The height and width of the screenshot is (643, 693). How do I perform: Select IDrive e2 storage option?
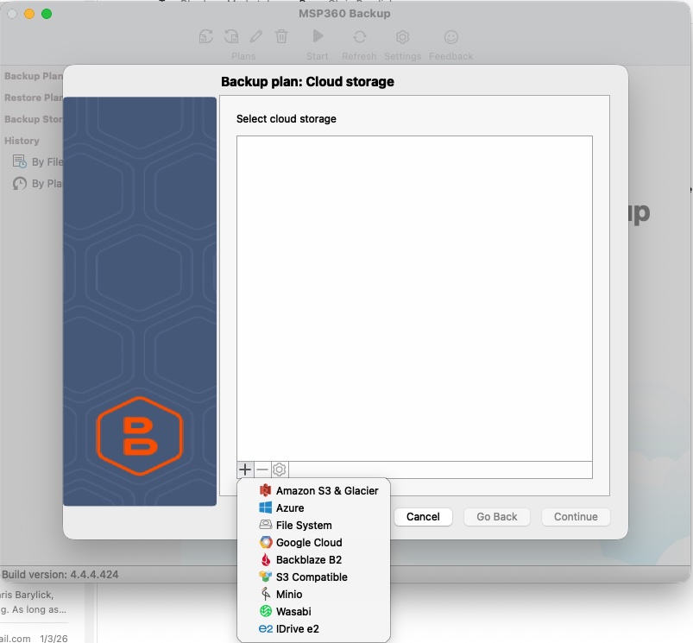point(297,628)
